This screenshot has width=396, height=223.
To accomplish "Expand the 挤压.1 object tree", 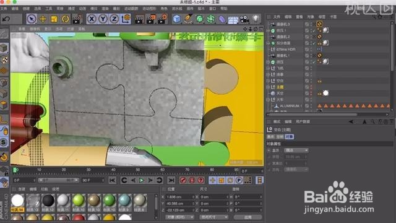I will (x=269, y=30).
